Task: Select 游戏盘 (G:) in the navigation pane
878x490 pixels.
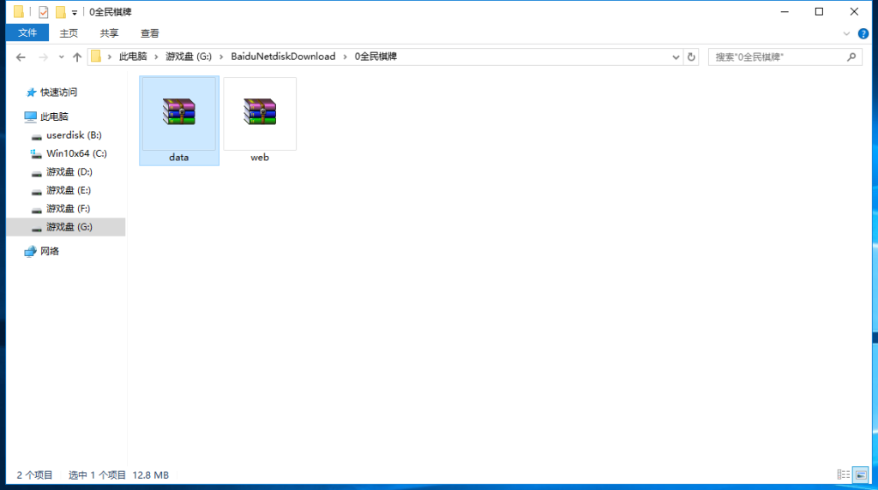Action: point(66,227)
